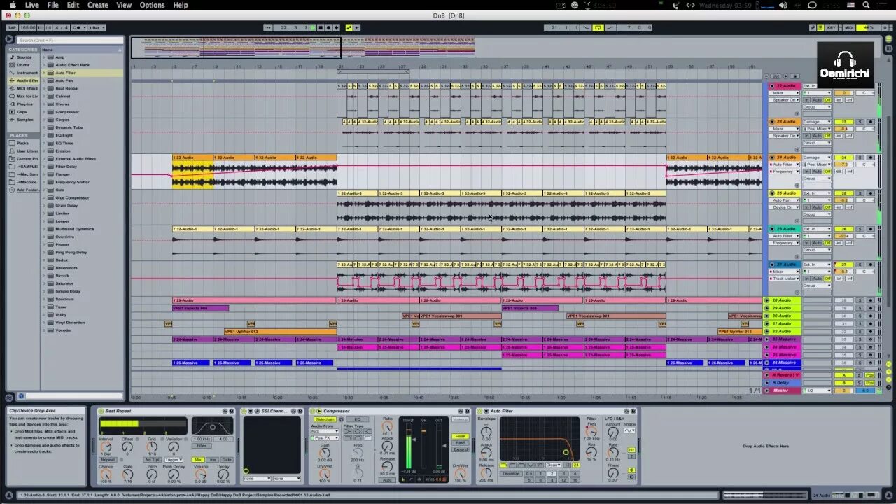Toggle Beat Repeat device activator

tap(101, 411)
